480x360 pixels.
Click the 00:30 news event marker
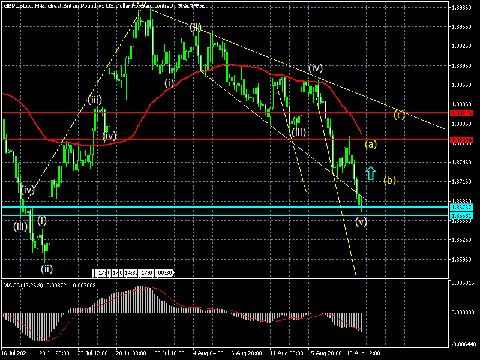(x=165, y=273)
